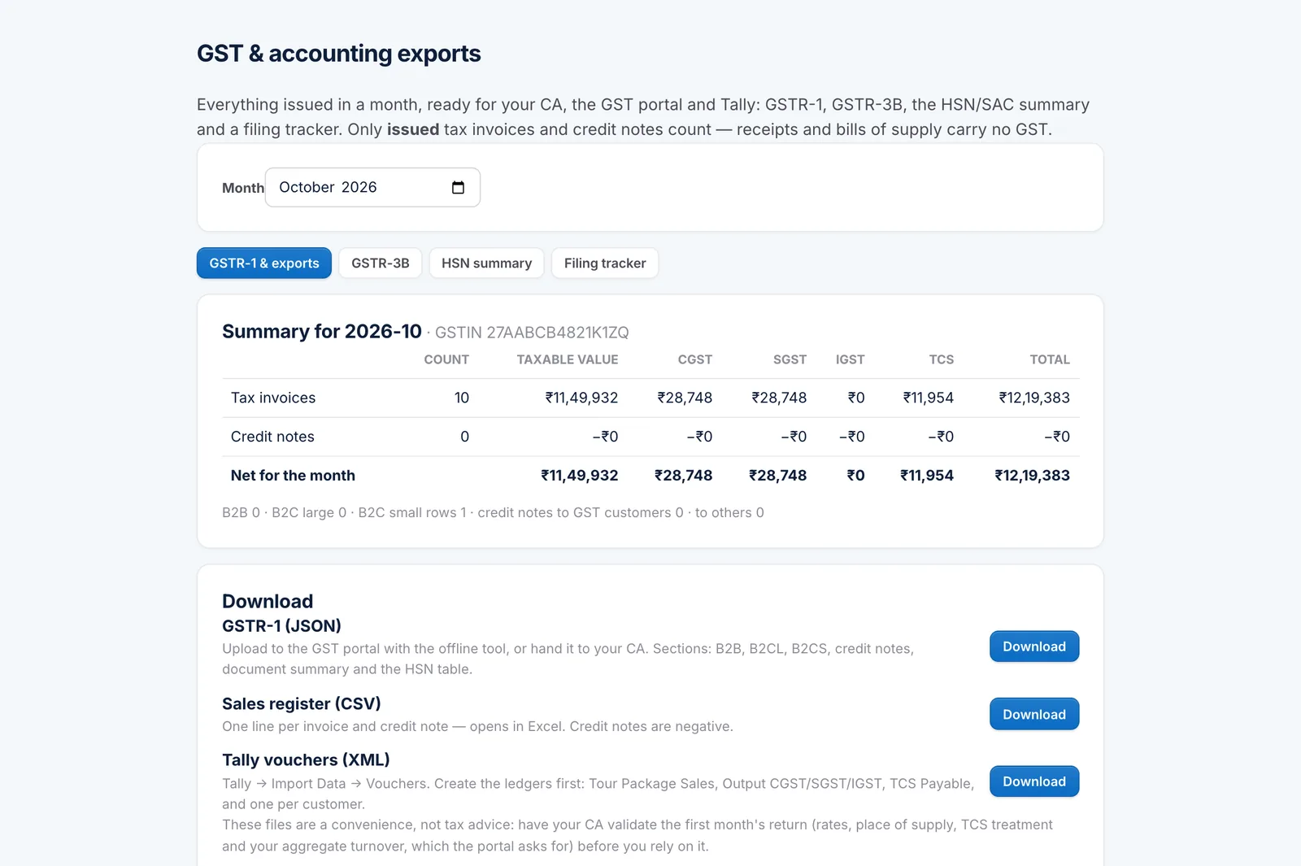
Task: Click the GSTIN 27AABCB4821K1ZQ text
Action: tap(532, 333)
